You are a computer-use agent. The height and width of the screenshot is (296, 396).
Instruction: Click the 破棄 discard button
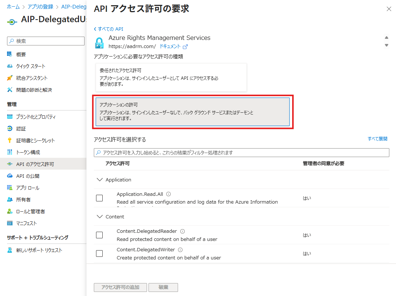[x=163, y=287]
